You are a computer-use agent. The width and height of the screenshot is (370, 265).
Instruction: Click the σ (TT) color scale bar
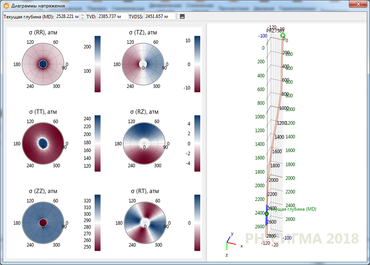[97, 143]
